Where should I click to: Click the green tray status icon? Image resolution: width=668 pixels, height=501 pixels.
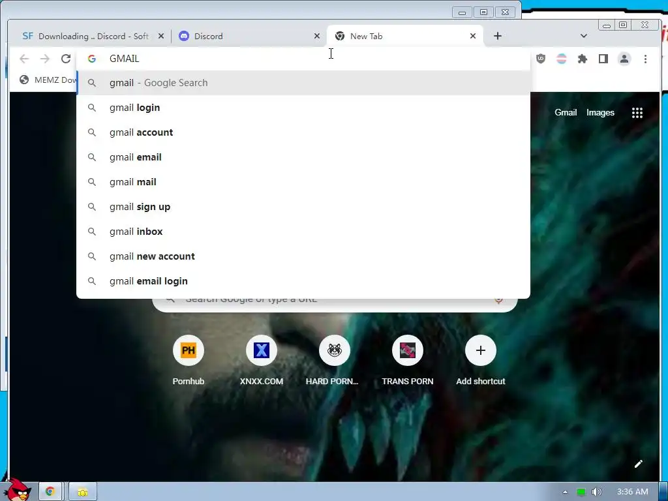(x=581, y=492)
